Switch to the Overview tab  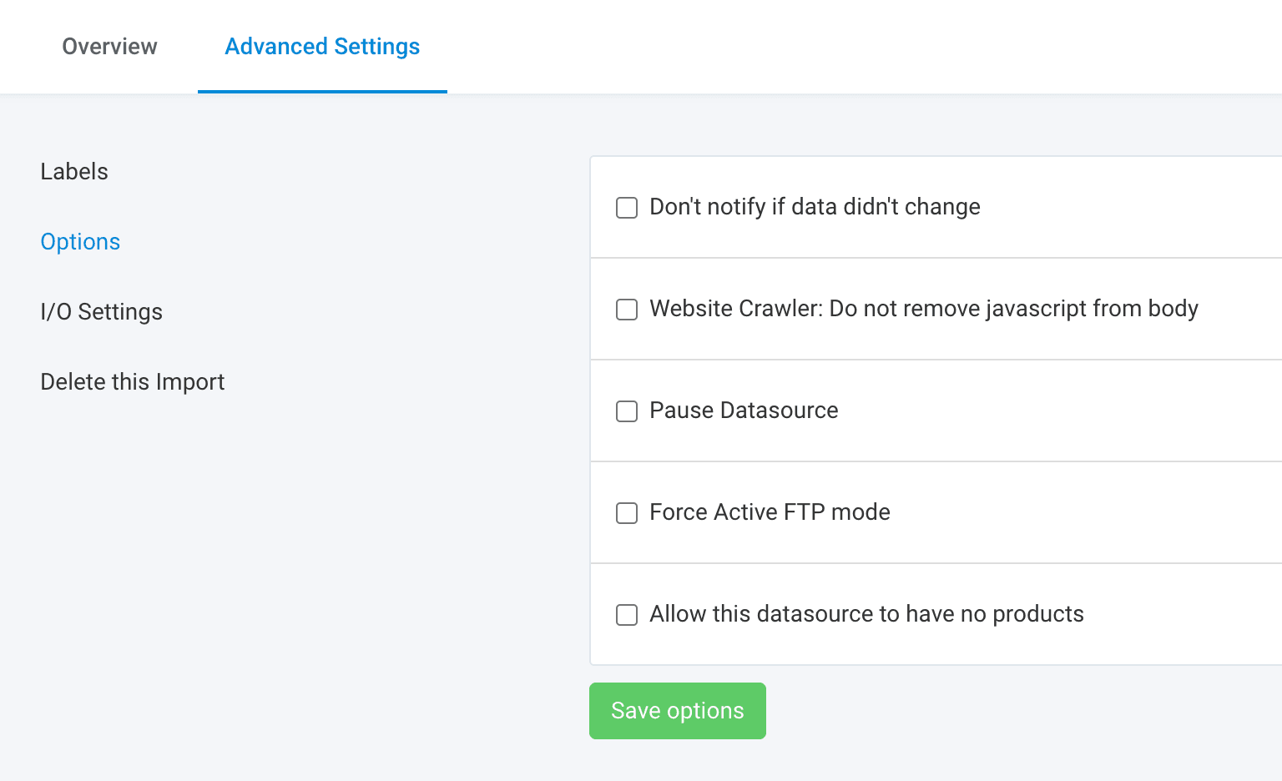109,47
